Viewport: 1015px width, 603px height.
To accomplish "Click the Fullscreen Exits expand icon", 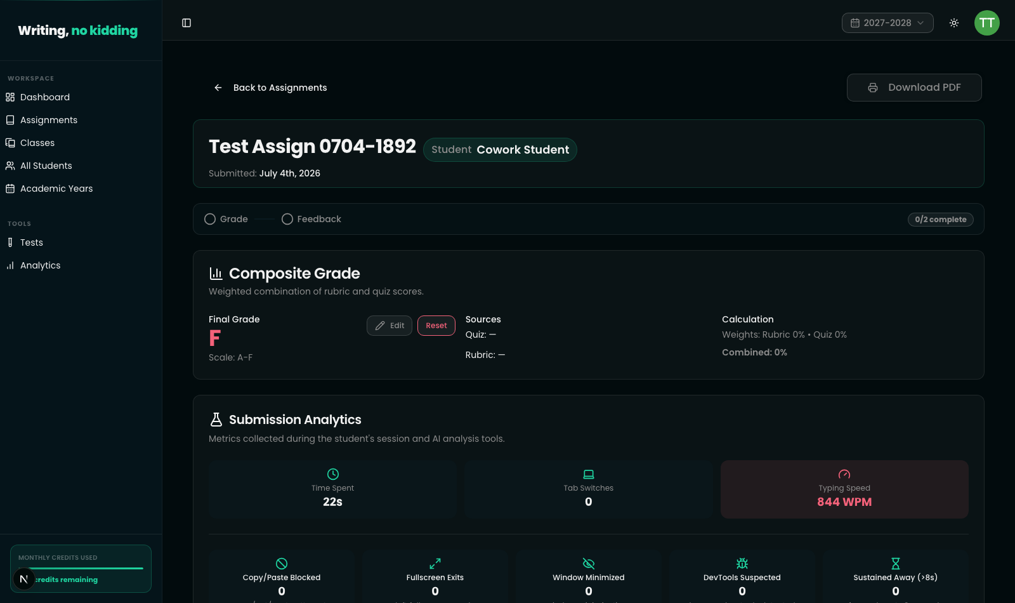I will coord(435,564).
